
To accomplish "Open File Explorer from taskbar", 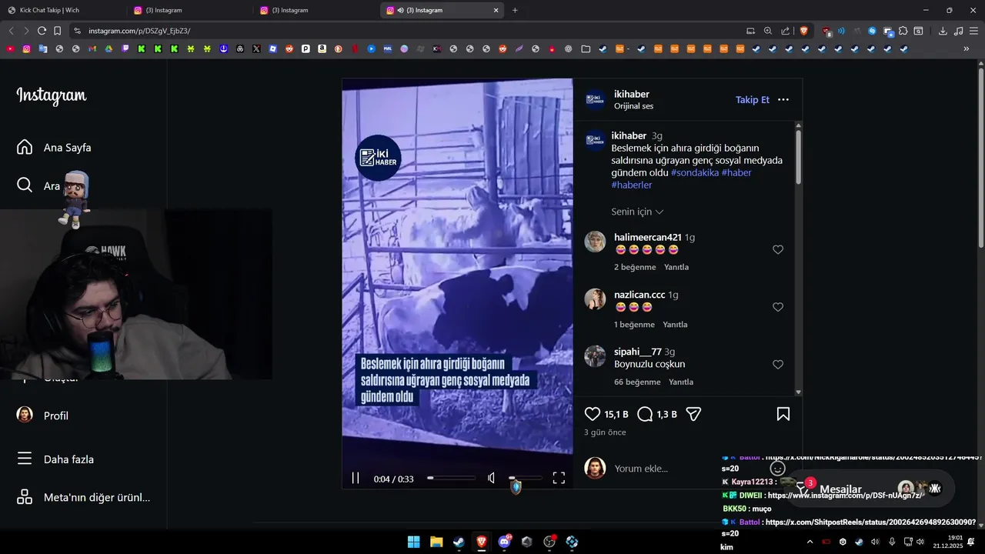I will (436, 542).
